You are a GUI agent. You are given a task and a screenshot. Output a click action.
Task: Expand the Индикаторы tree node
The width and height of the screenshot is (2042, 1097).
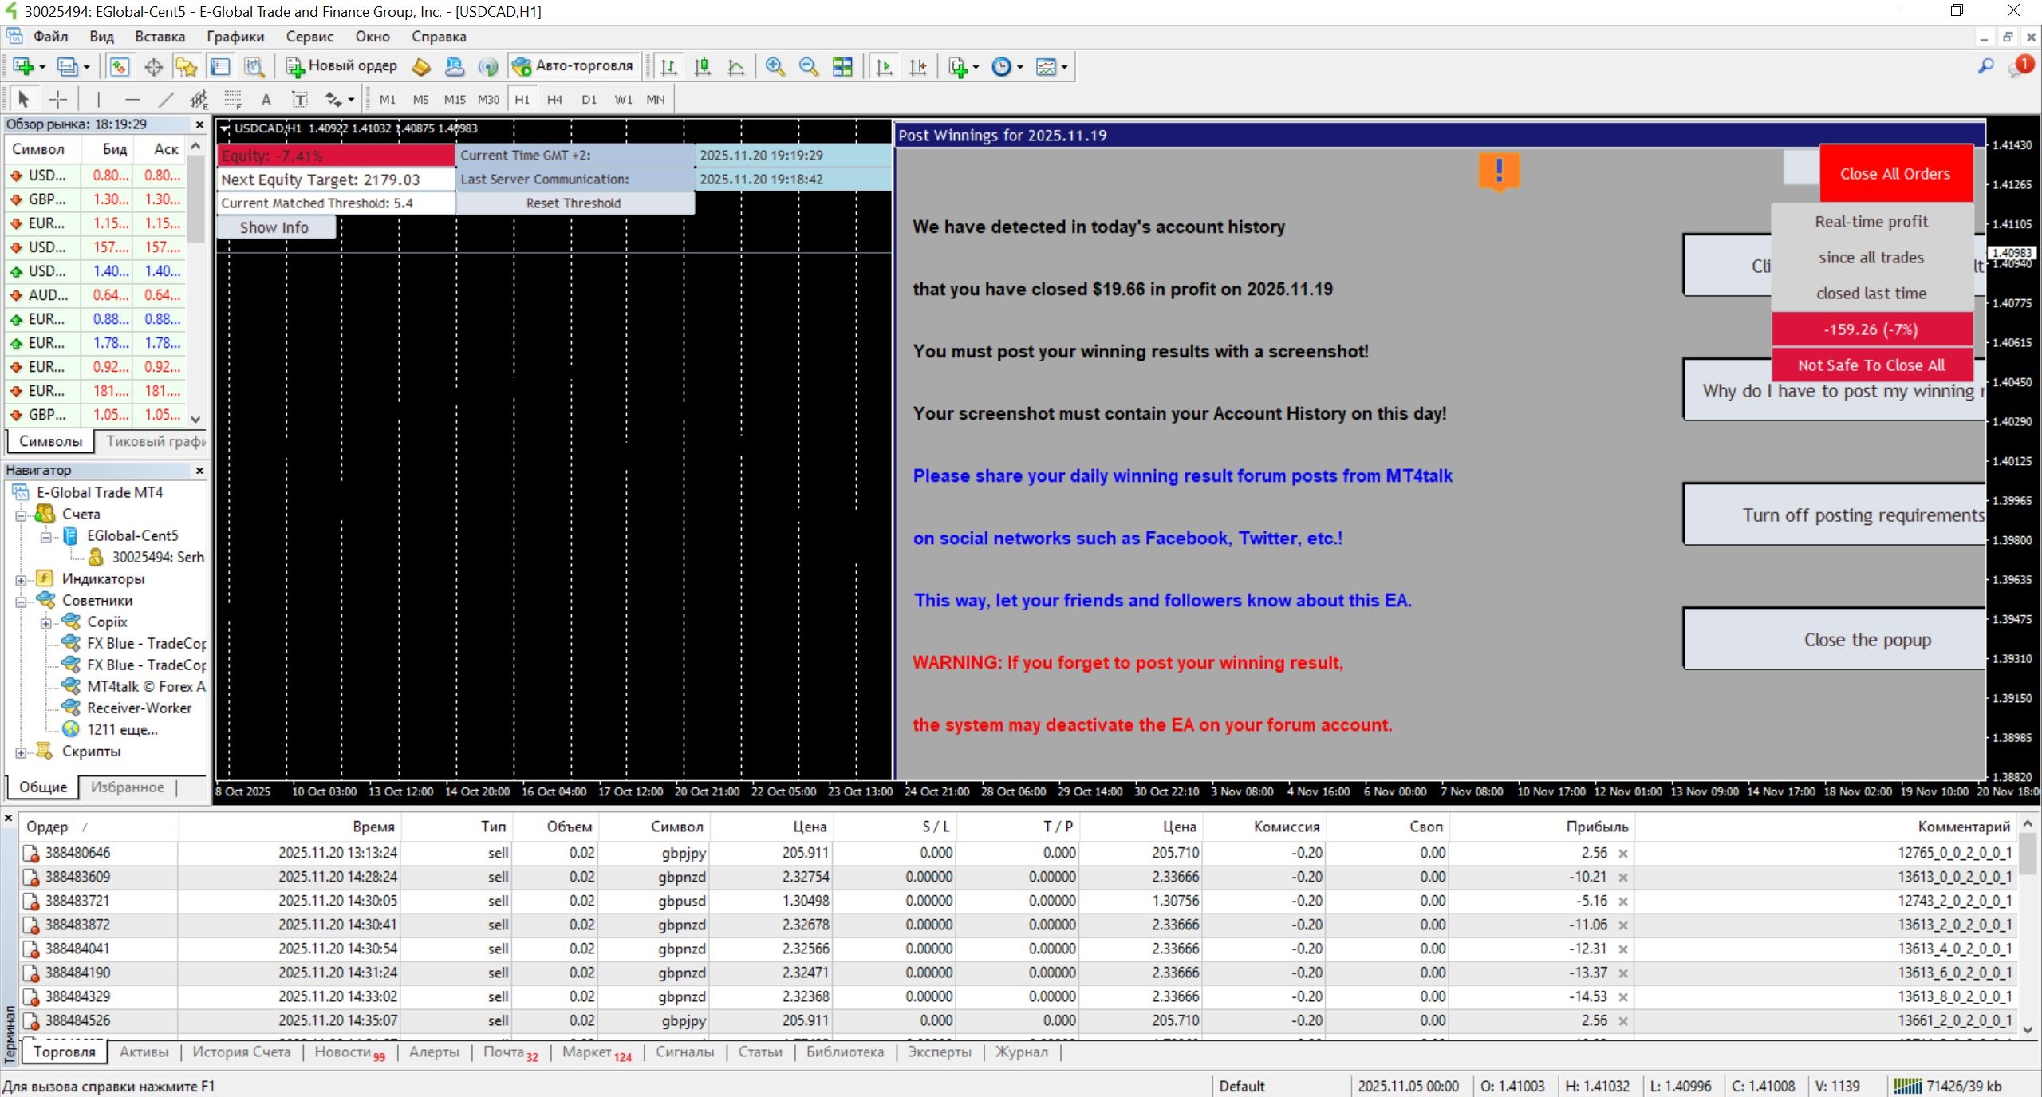(21, 580)
